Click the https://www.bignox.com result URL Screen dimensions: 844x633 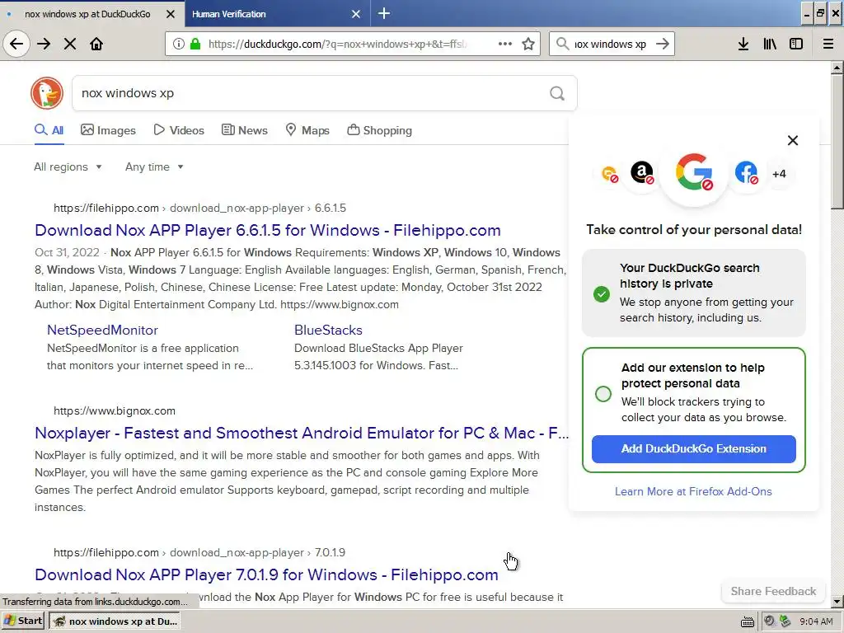[114, 410]
